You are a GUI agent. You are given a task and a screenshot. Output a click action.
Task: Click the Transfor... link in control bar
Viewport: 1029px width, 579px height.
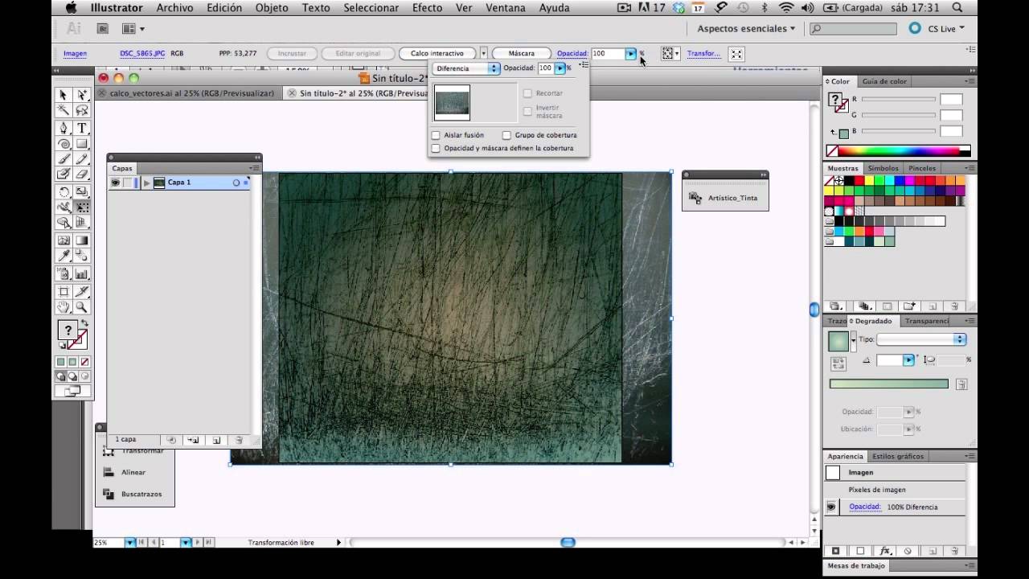[703, 53]
